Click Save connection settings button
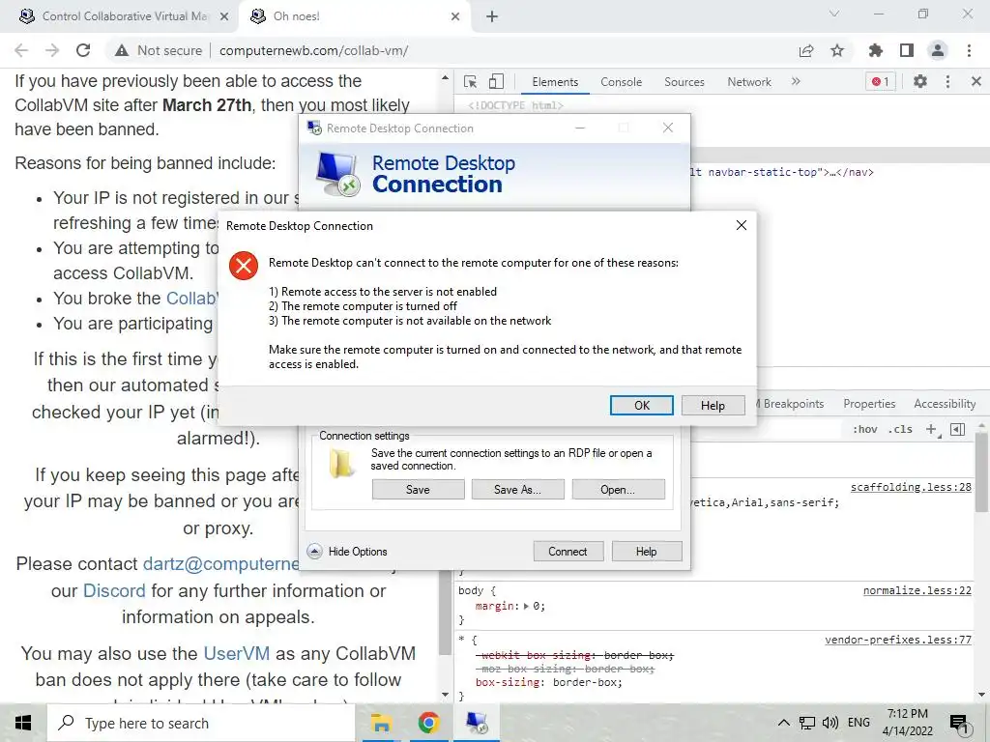Viewport: 990px width, 742px height. [418, 490]
